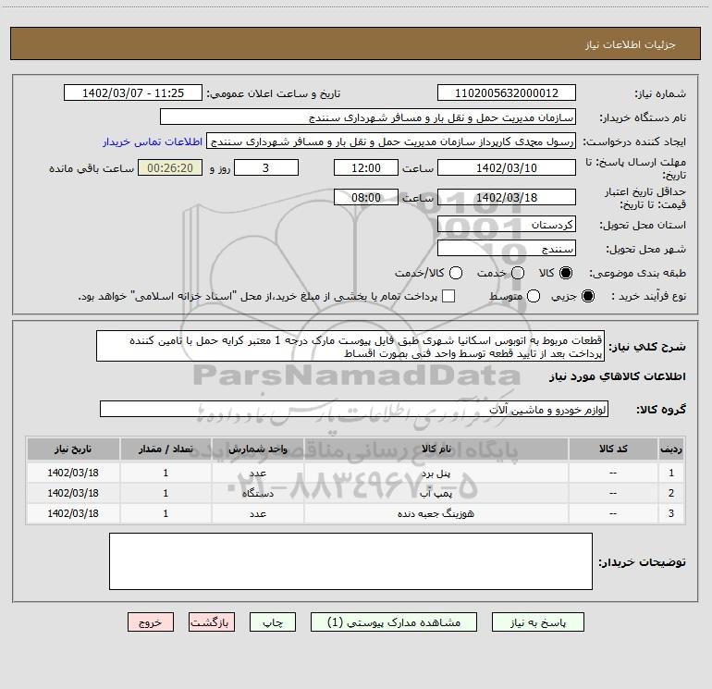Choose the جزیی purchase type radio
Image resolution: width=712 pixels, height=689 pixels.
[589, 297]
